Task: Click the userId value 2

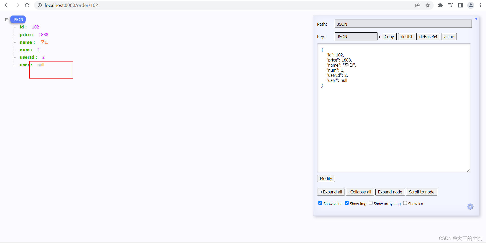Action: (x=43, y=57)
